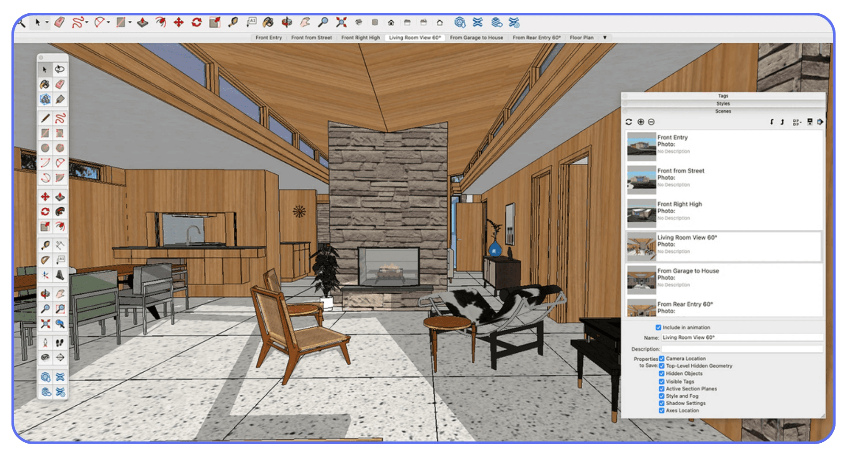Activate the Axes tool in the floating palette
Screen dimensions: 847x456
click(45, 275)
